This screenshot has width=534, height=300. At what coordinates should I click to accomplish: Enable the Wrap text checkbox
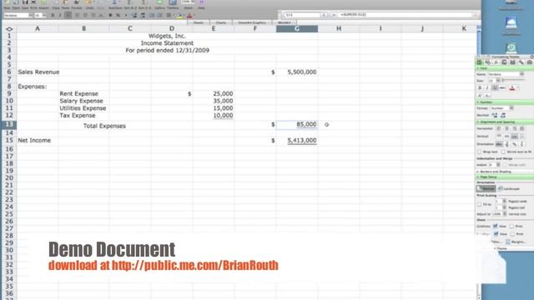tap(479, 152)
